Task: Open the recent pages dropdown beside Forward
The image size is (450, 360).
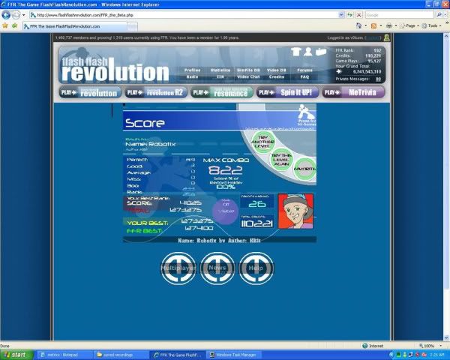Action: pyautogui.click(x=24, y=15)
